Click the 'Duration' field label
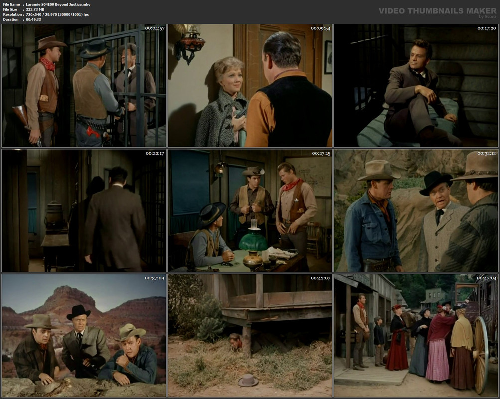 tap(11, 20)
